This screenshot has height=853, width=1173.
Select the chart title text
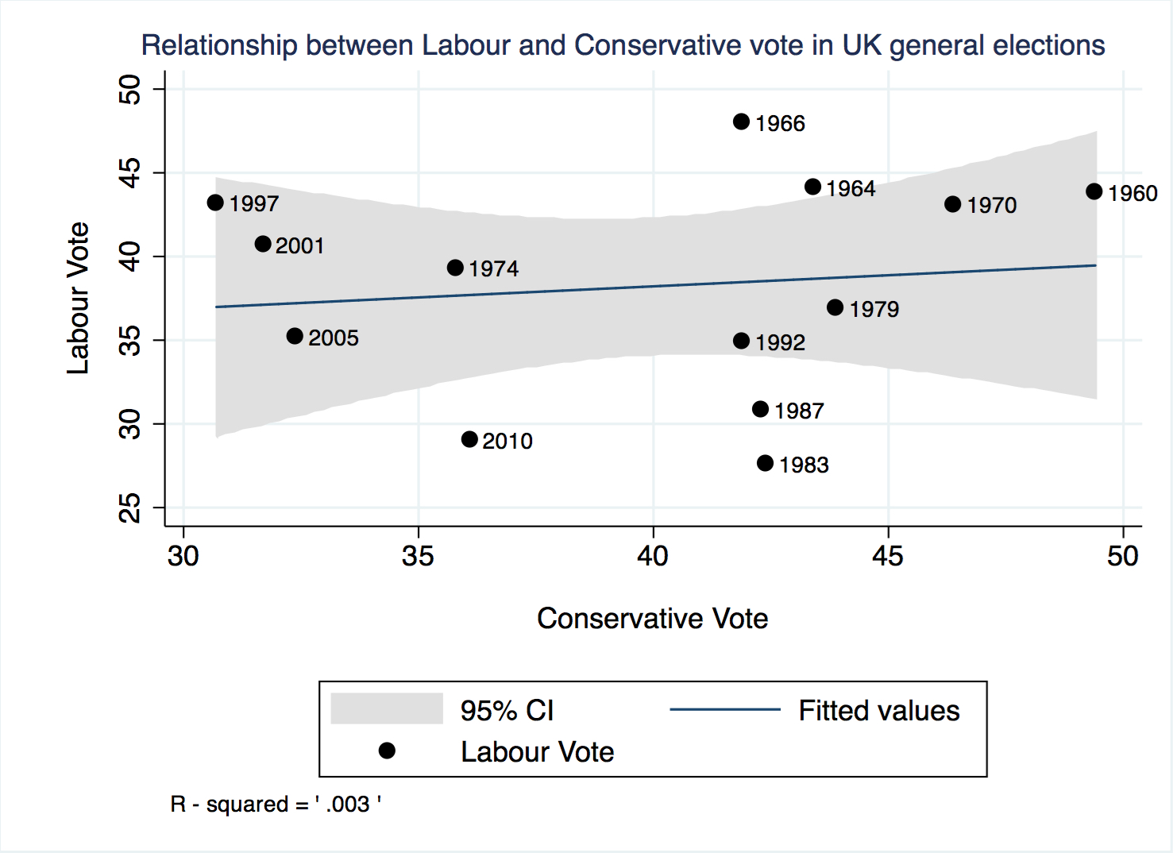pyautogui.click(x=623, y=45)
